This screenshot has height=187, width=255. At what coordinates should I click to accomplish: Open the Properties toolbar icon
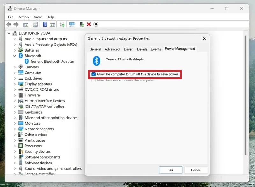(x=35, y=24)
